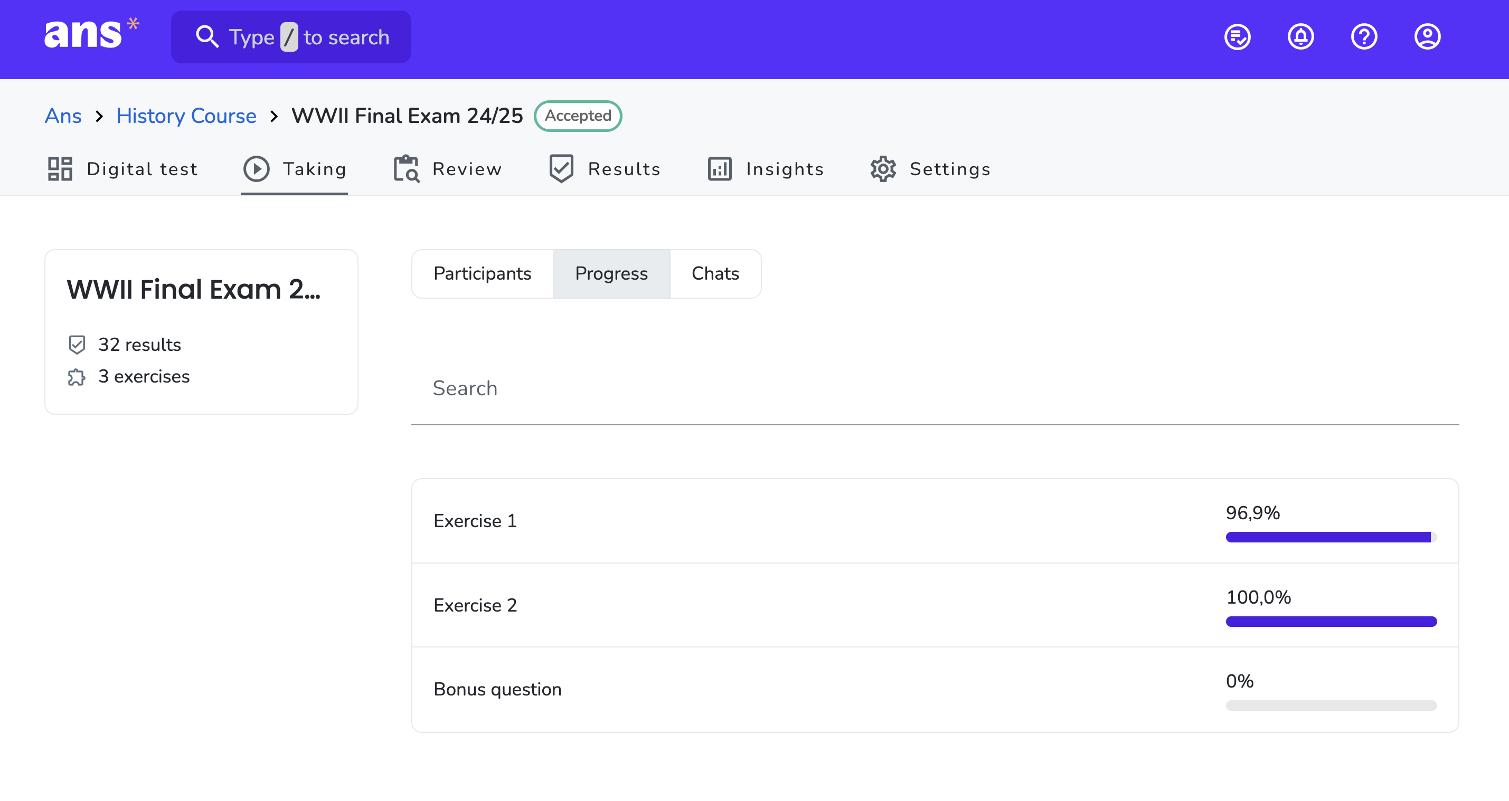Viewport: 1509px width, 801px height.
Task: Select the Taking tab
Action: (295, 169)
